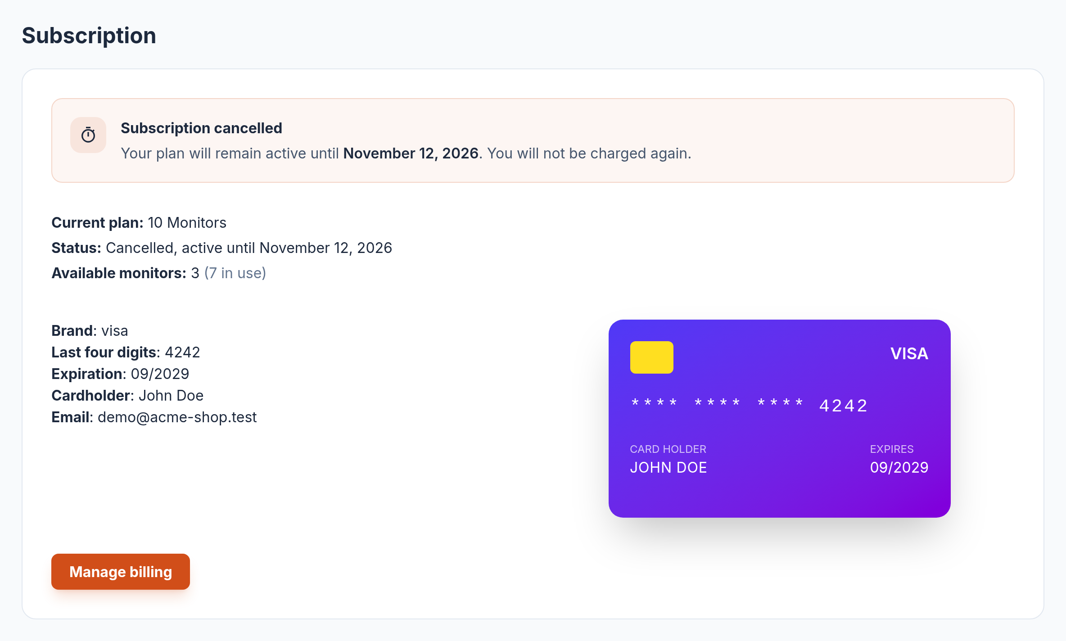The height and width of the screenshot is (641, 1066).
Task: Click the November 12, 2026 date in notice
Action: 411,153
